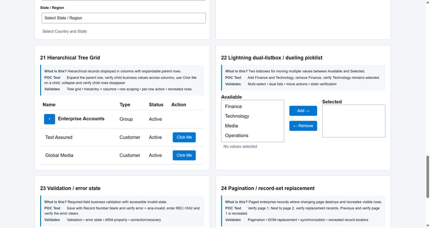The height and width of the screenshot is (228, 430).
Task: Collapse the Enterprise Accounts tree row
Action: (49, 119)
